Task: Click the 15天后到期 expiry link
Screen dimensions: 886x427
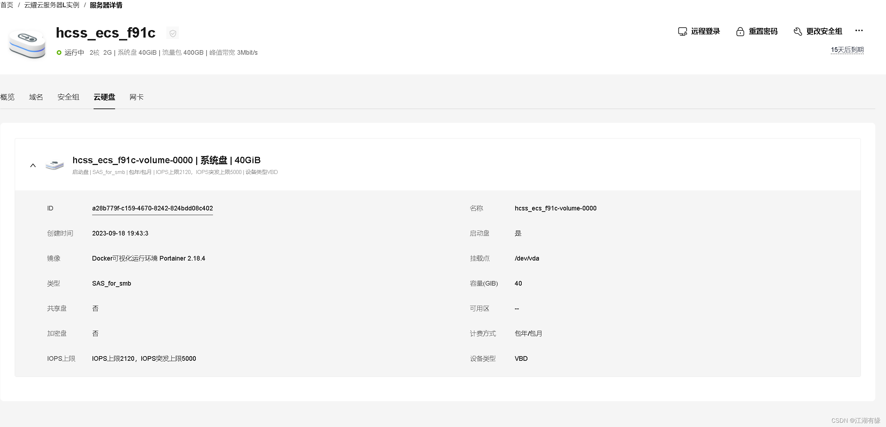Action: tap(847, 50)
